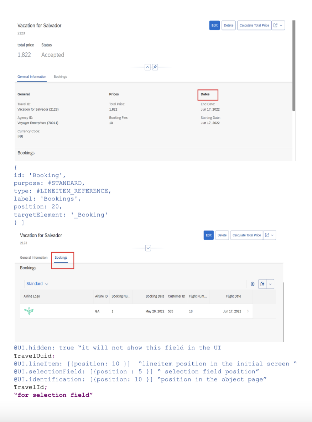The height and width of the screenshot is (422, 312).
Task: Click Edit in the upper object page
Action: tap(214, 25)
